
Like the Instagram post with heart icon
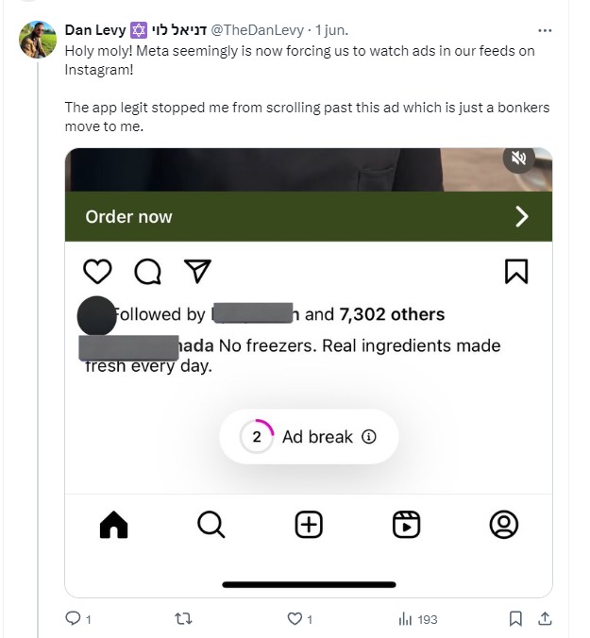(x=97, y=272)
